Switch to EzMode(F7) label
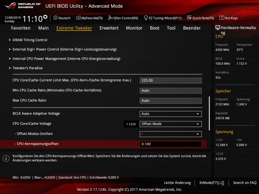Viewport: 259px width, 194px height. pos(209,183)
